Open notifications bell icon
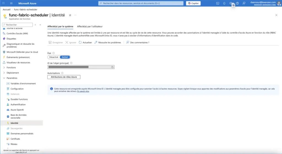 (224, 3)
